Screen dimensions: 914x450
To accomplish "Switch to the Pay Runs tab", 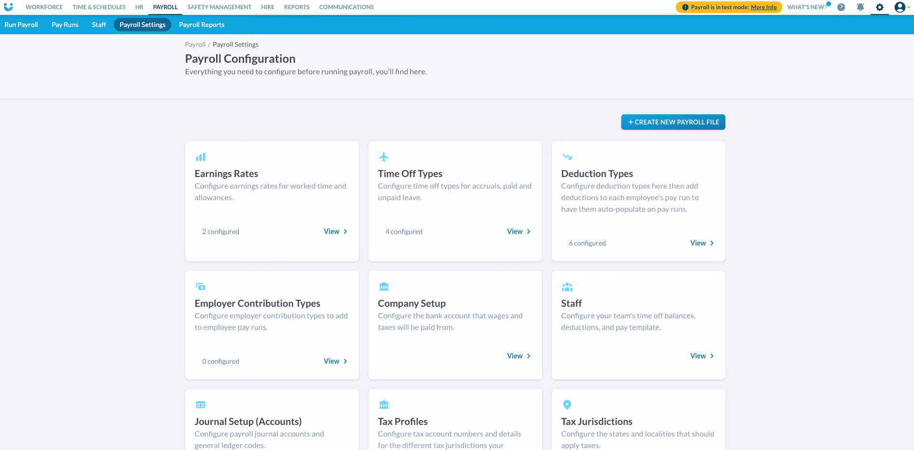I will coord(65,25).
